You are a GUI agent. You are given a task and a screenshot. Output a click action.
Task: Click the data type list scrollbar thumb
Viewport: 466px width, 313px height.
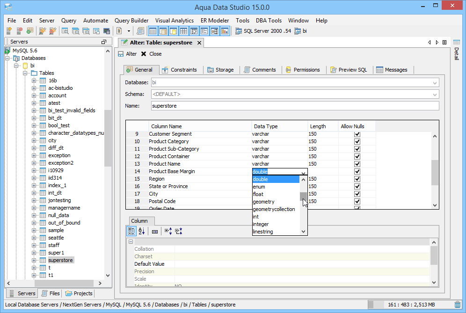pos(303,197)
